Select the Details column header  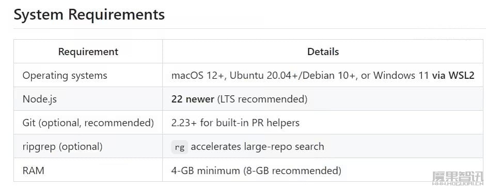(323, 52)
